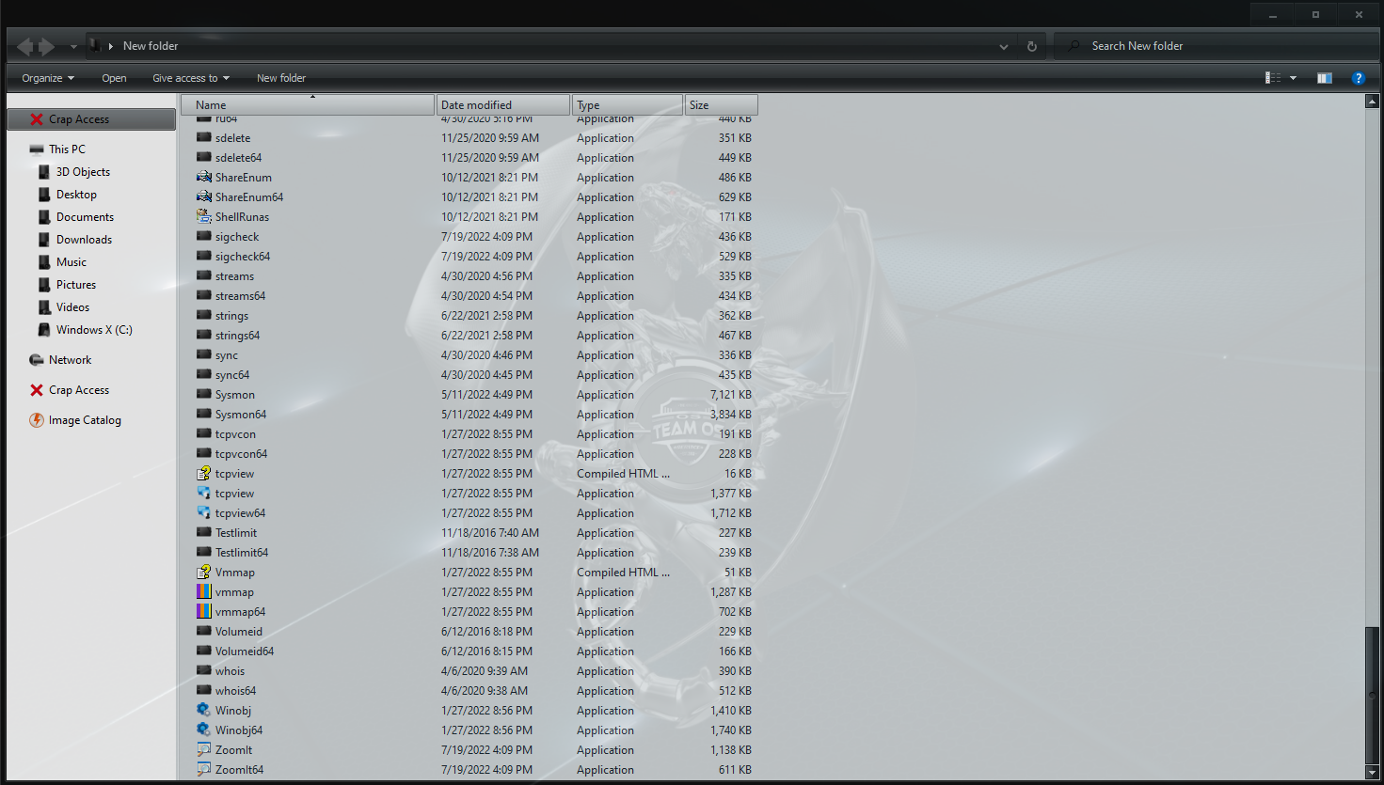The height and width of the screenshot is (785, 1384).
Task: Open the Organize menu
Action: 48,78
